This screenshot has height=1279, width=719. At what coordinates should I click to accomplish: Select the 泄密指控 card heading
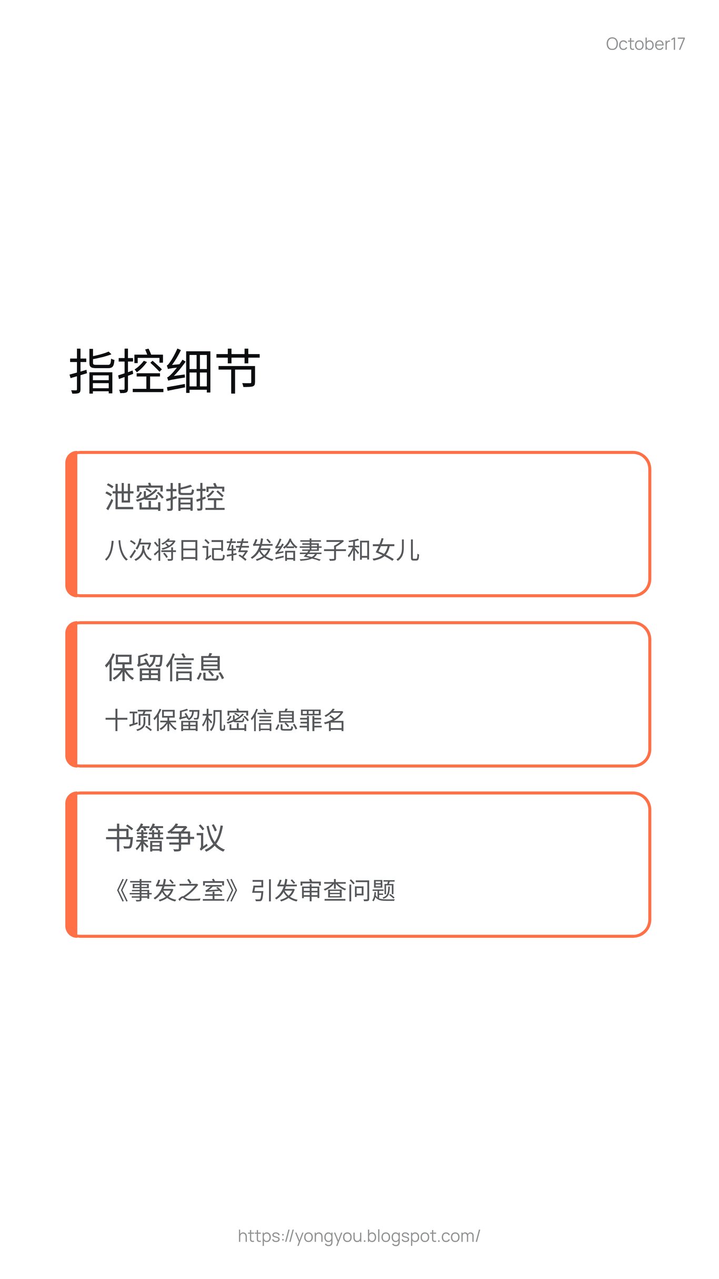[165, 497]
